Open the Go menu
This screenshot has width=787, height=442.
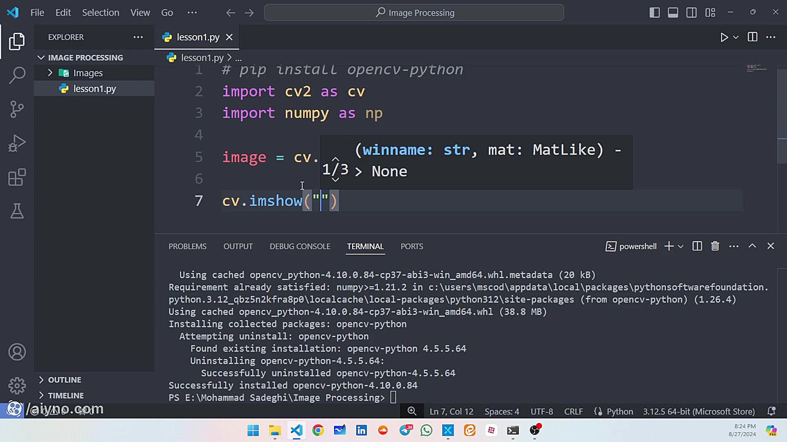tap(167, 13)
